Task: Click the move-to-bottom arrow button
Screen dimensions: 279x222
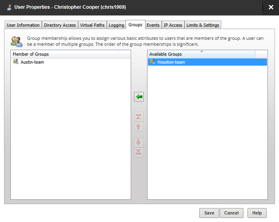Action: [x=139, y=152]
